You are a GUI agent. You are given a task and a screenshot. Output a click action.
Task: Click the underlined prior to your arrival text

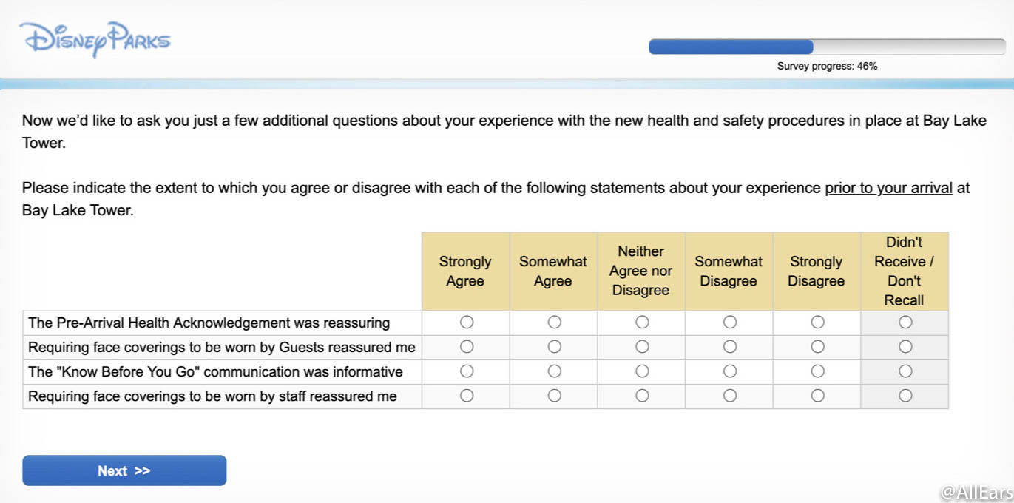pos(888,188)
